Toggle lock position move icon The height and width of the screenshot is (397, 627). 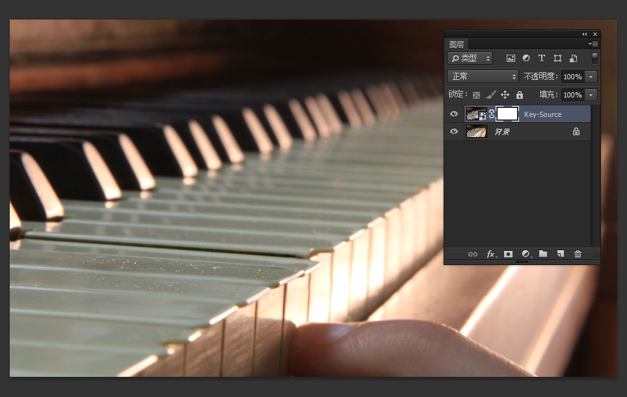click(505, 95)
